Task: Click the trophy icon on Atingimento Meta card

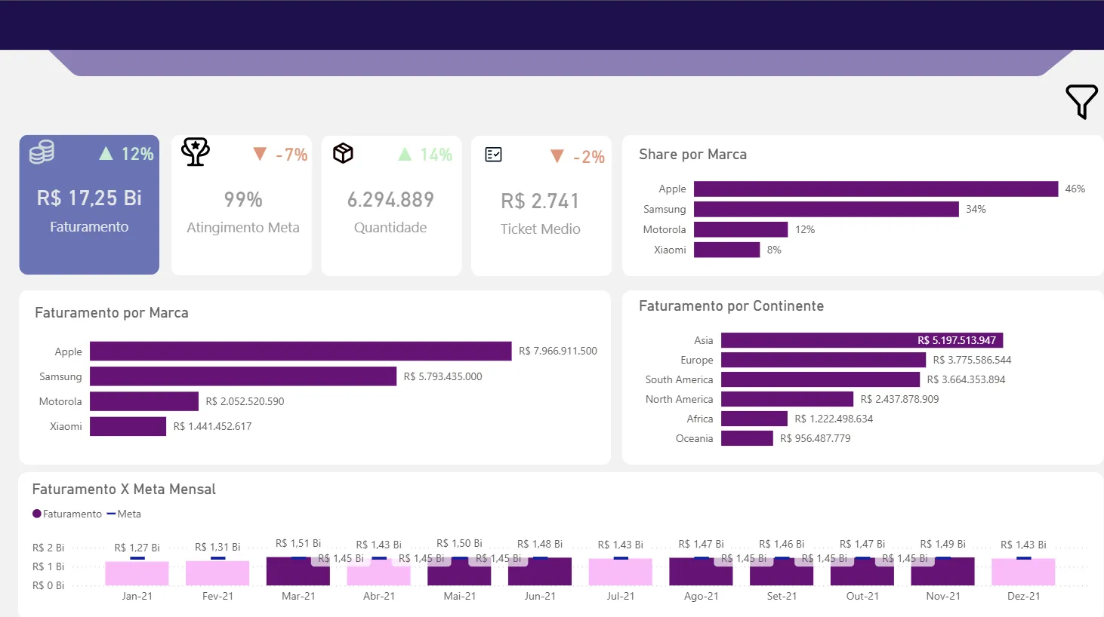Action: pyautogui.click(x=196, y=152)
